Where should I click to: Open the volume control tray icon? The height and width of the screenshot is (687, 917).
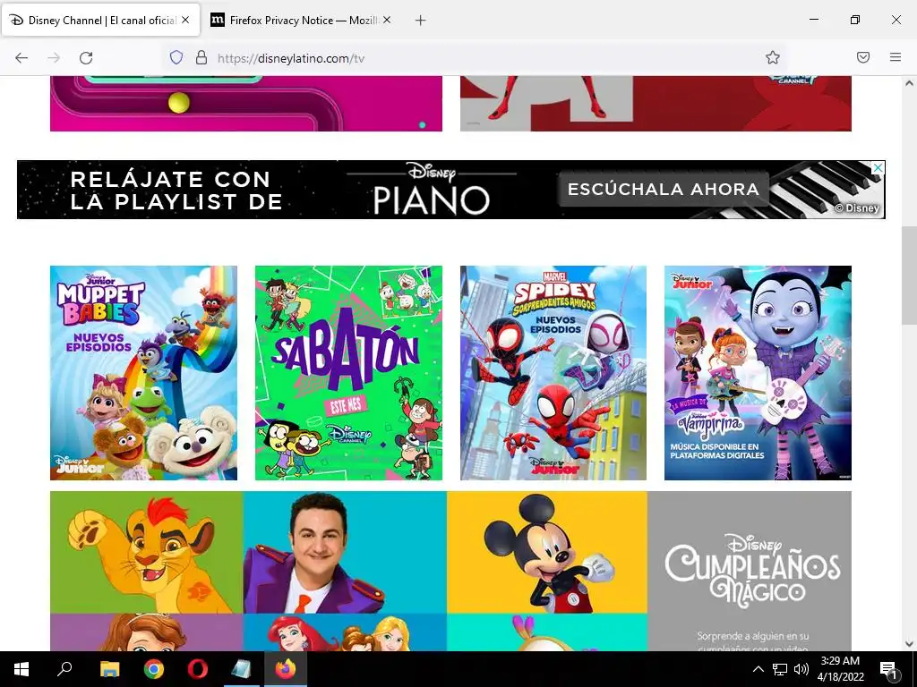[801, 669]
